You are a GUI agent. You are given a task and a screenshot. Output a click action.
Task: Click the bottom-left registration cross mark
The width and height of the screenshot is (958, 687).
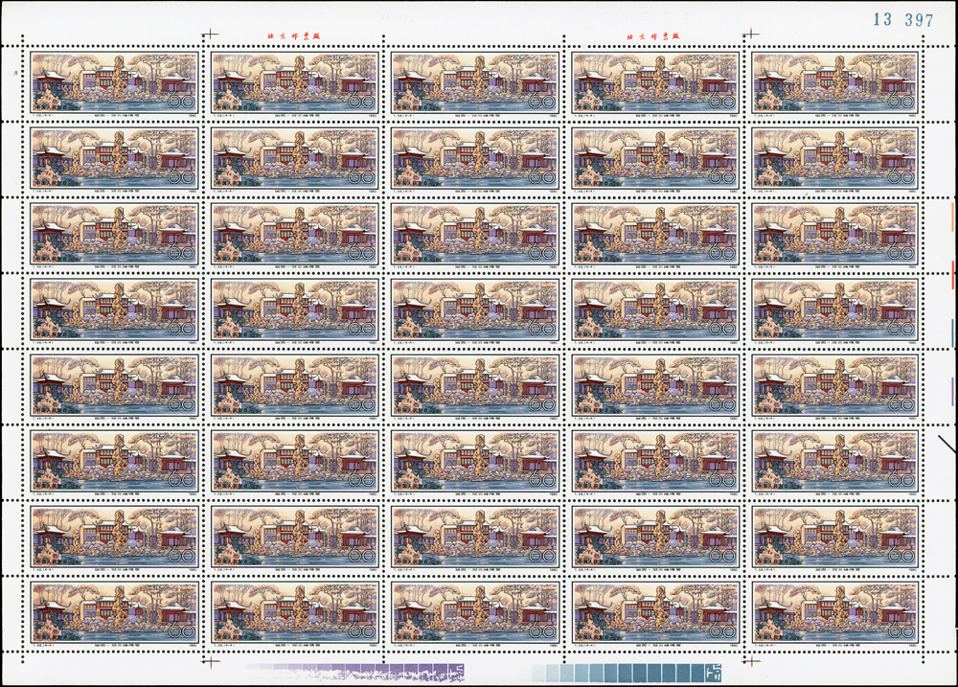(x=210, y=661)
